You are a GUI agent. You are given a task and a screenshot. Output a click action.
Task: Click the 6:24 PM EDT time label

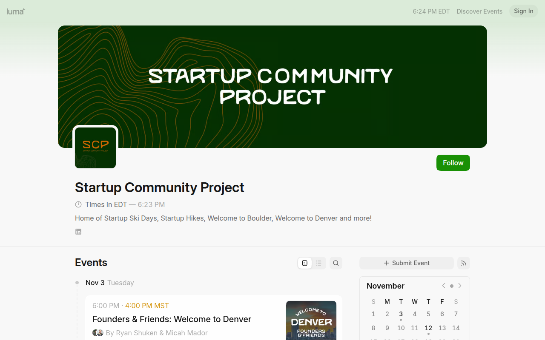(431, 11)
